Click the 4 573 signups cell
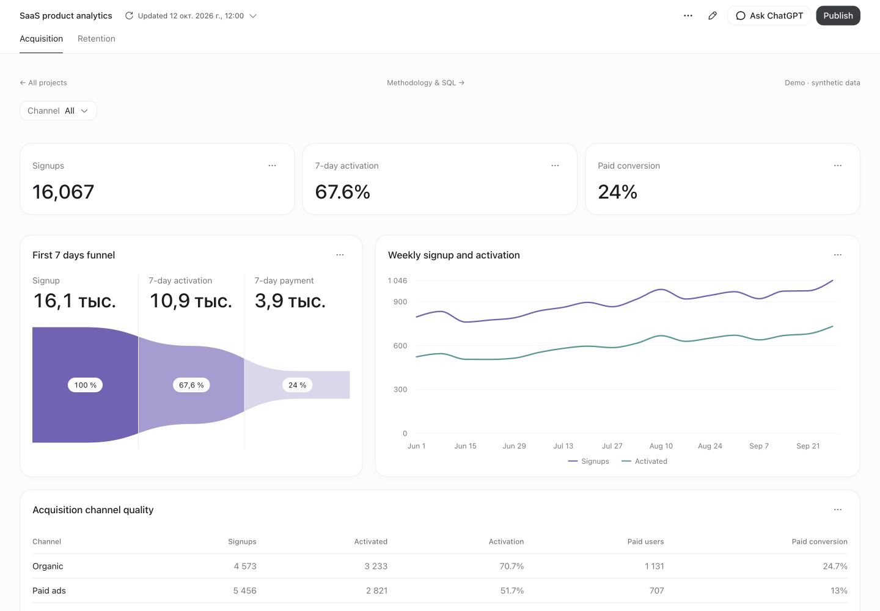Image resolution: width=880 pixels, height=611 pixels. coord(245,566)
